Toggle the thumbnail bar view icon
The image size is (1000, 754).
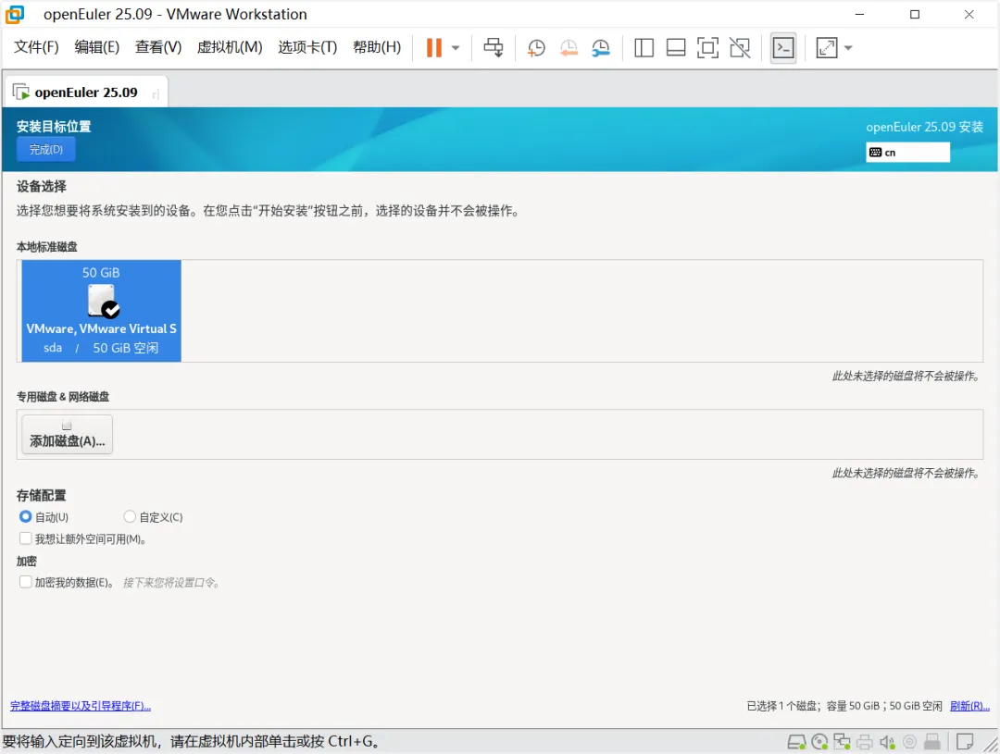tap(675, 48)
